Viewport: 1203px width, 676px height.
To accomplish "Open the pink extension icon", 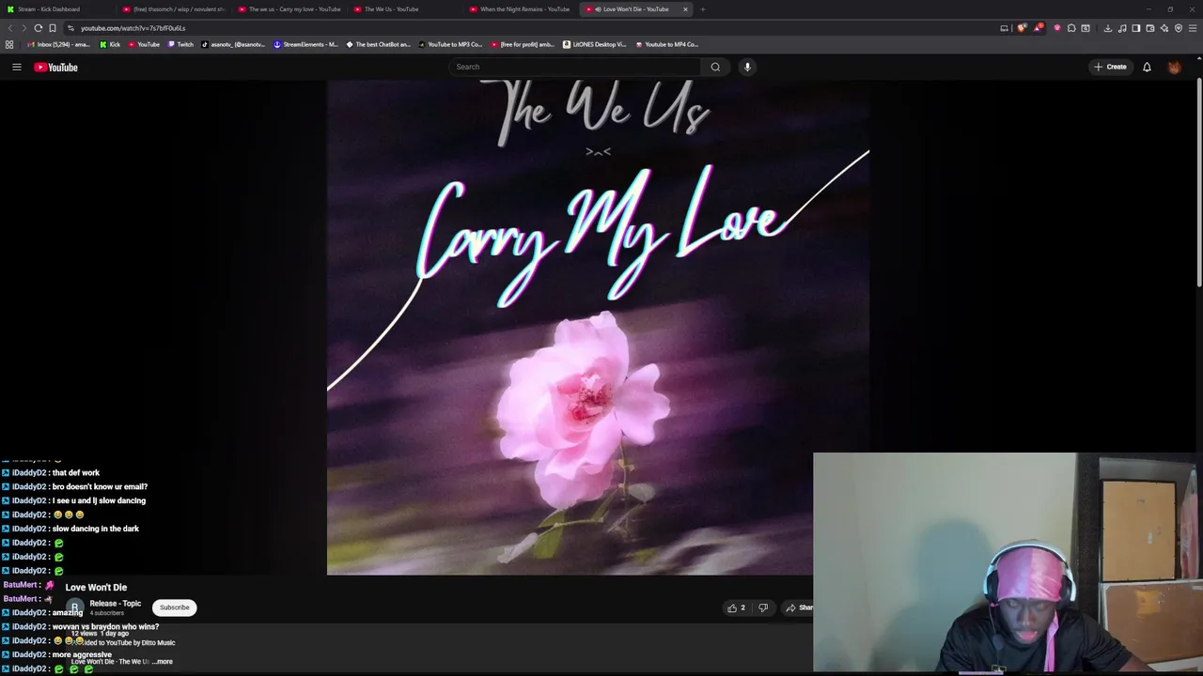I will coord(1057,28).
